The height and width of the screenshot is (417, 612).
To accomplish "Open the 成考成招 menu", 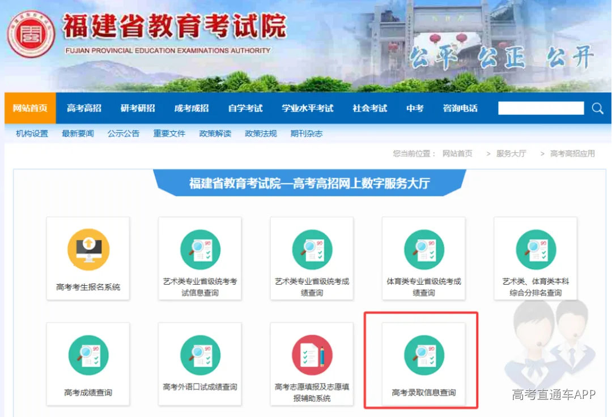I will click(192, 108).
